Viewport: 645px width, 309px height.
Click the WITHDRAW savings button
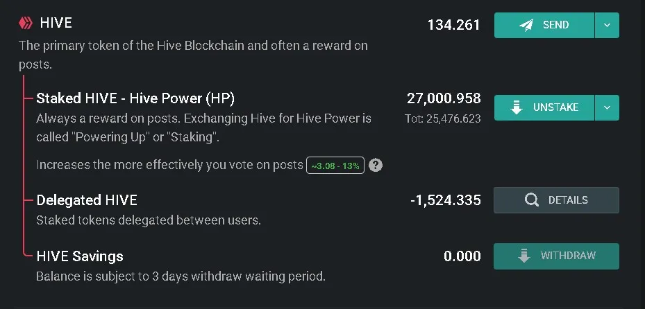556,256
